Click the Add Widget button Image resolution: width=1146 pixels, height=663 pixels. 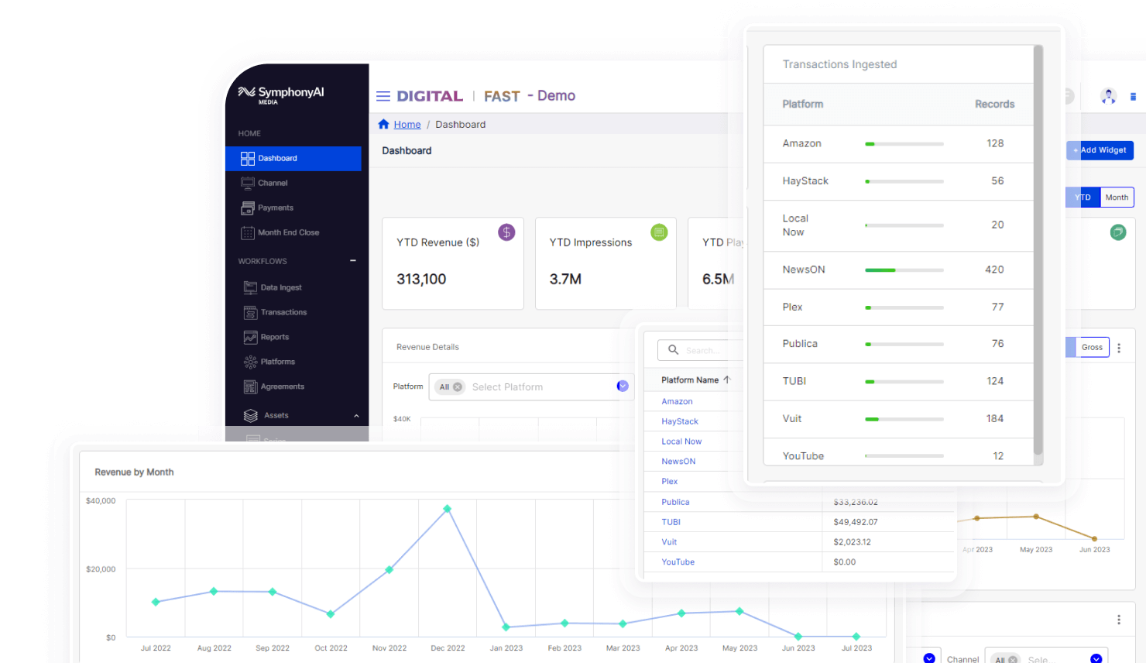click(x=1100, y=150)
